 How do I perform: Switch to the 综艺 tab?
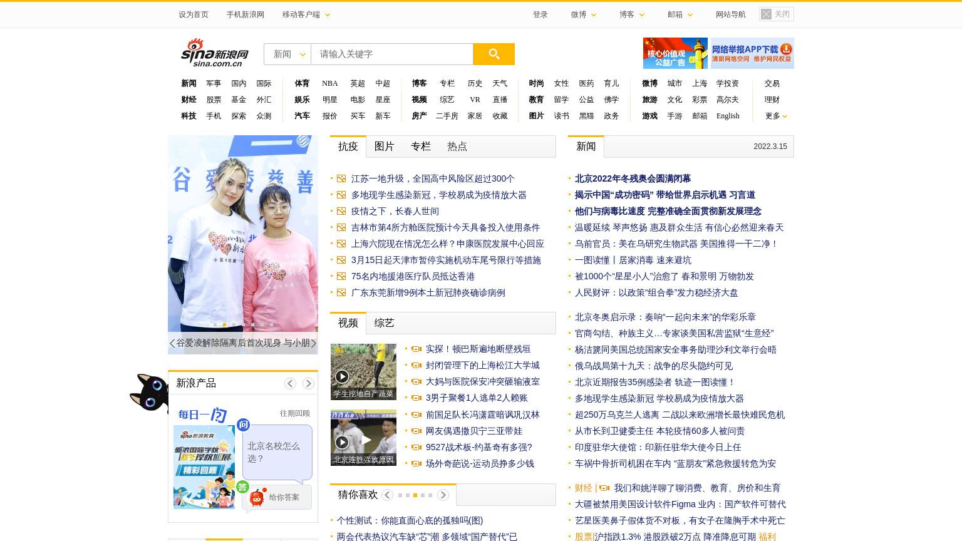tap(385, 323)
